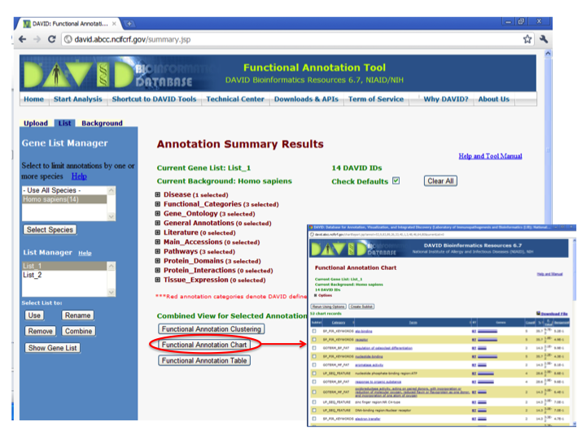The width and height of the screenshot is (586, 439).
Task: Bookmark the page with the star icon
Action: [x=527, y=38]
